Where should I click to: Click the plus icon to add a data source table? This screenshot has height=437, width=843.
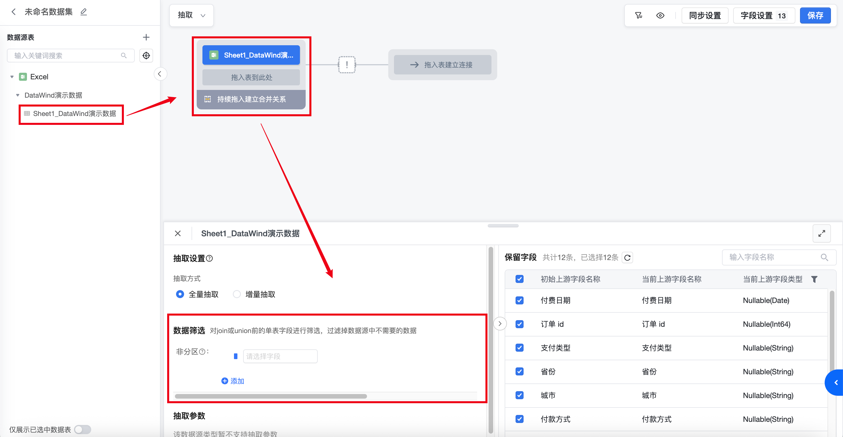[146, 37]
